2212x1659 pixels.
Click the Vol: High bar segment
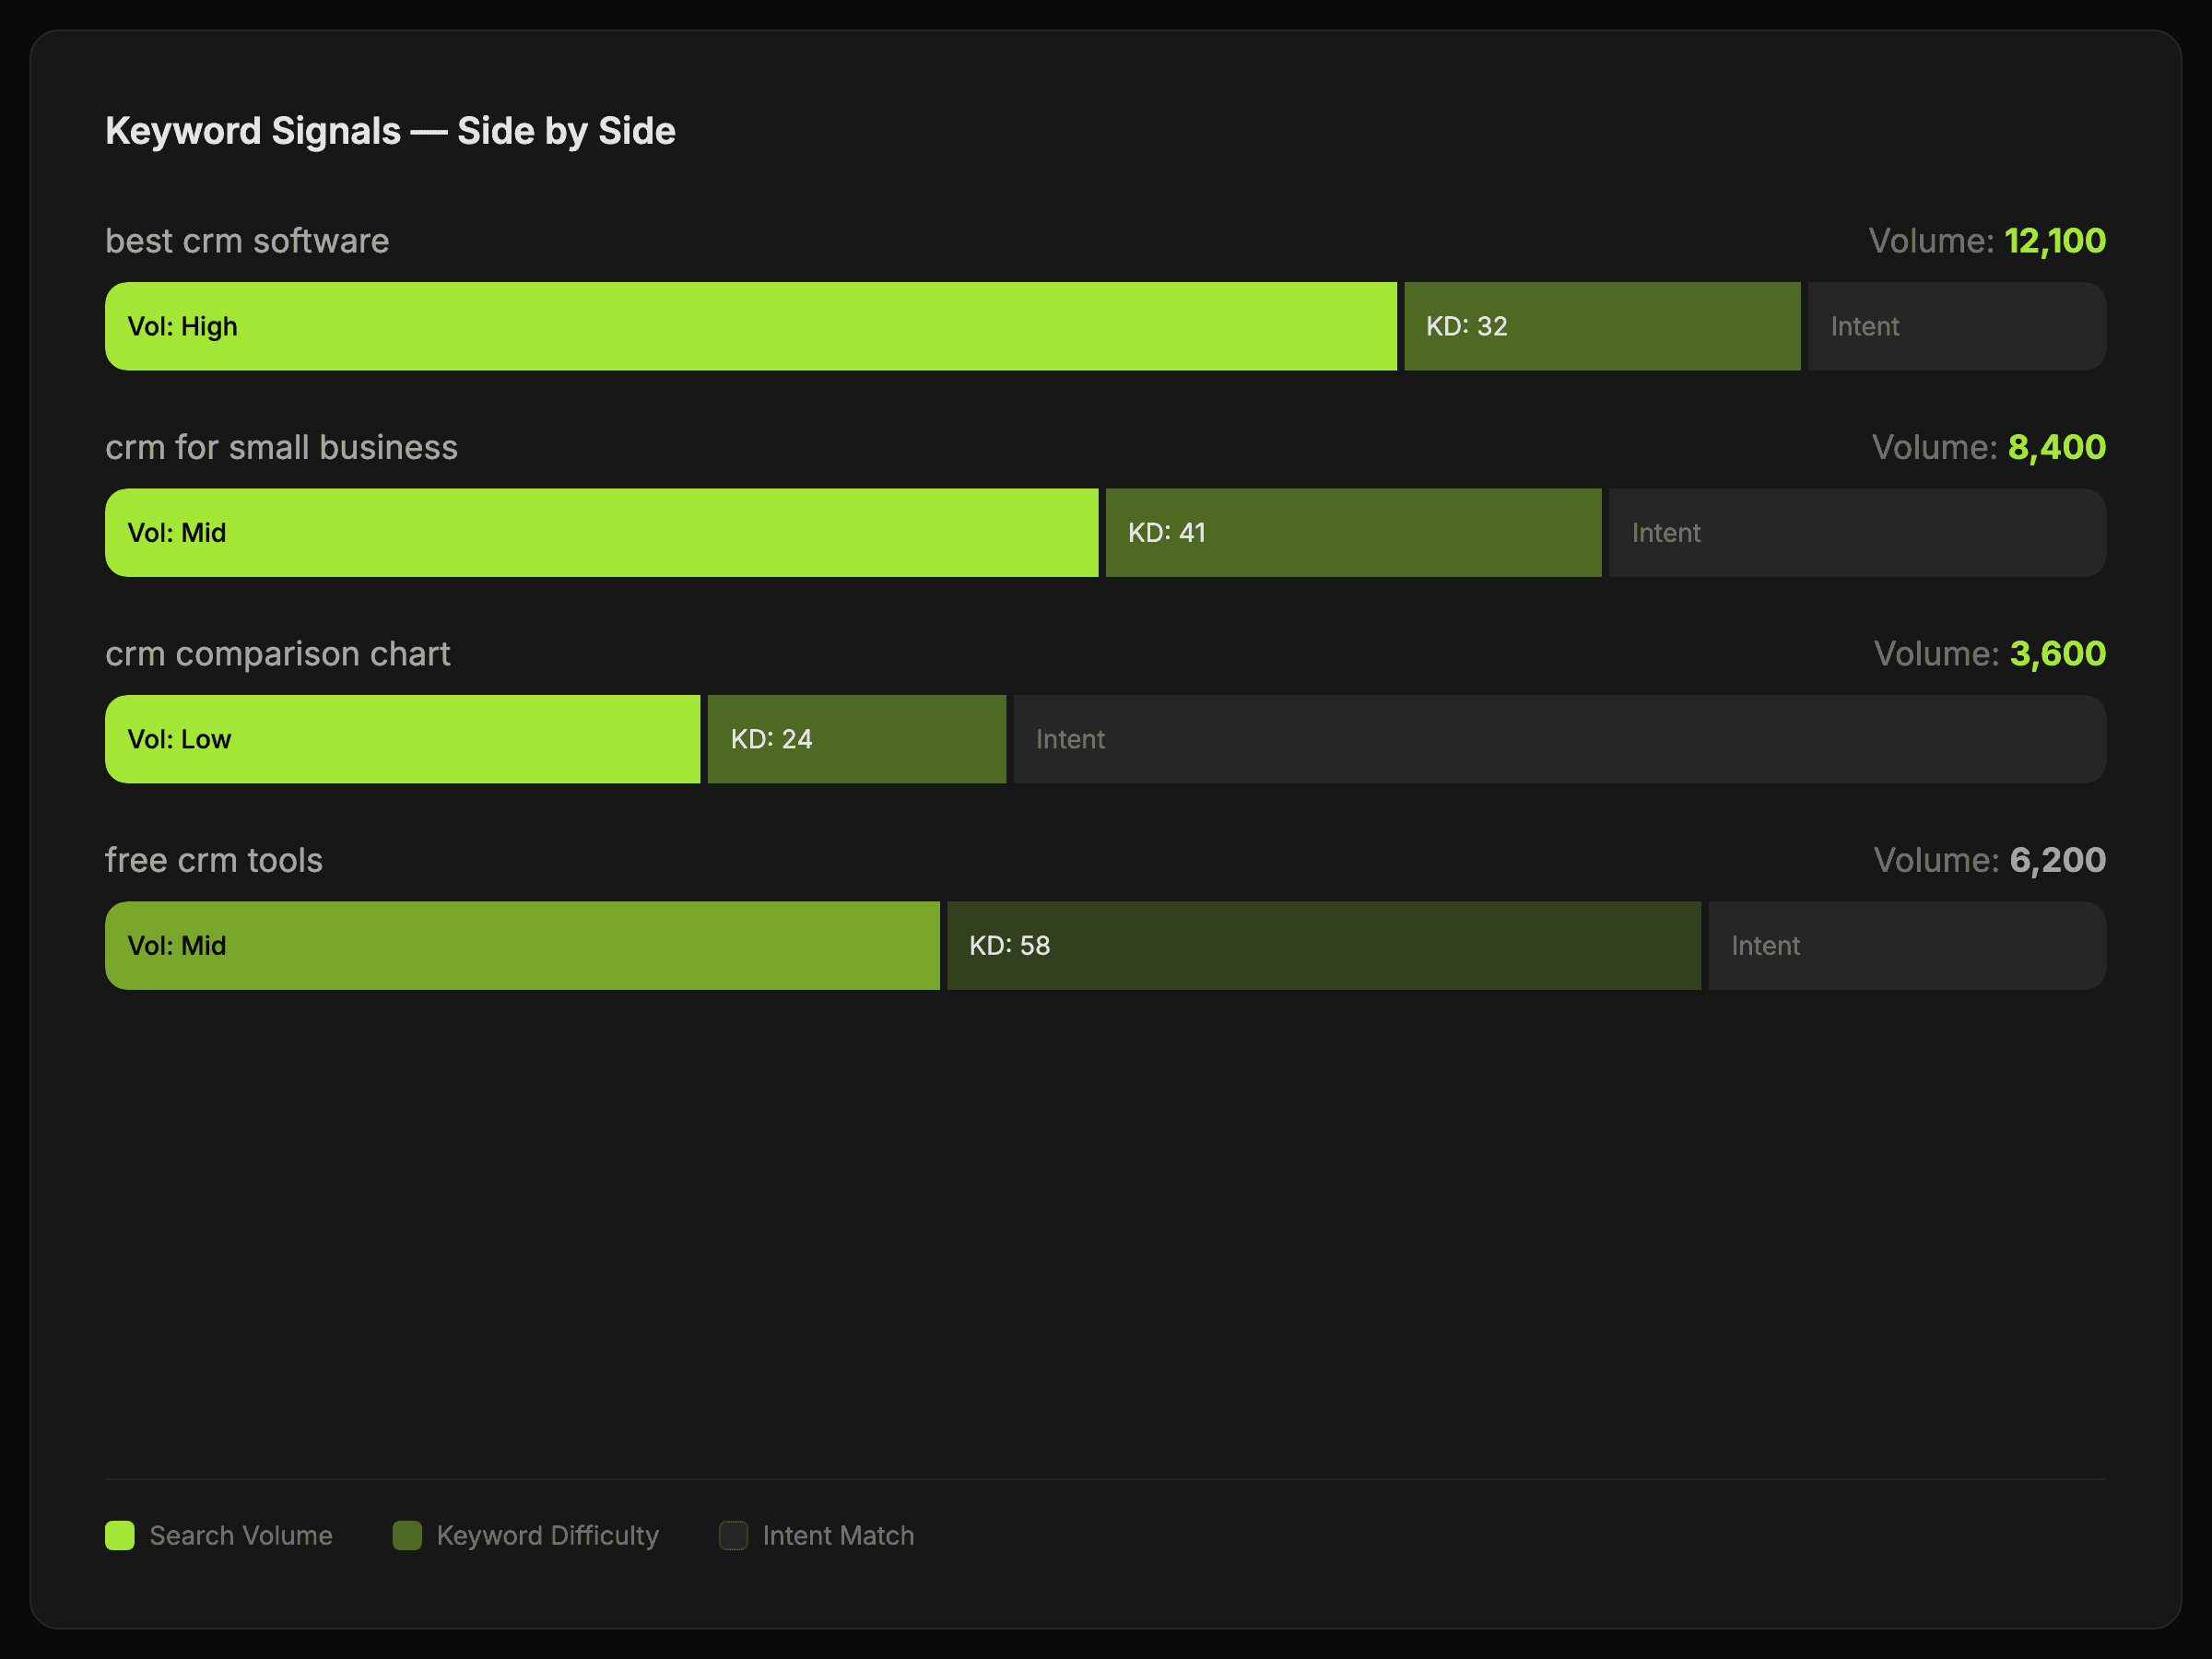point(750,326)
